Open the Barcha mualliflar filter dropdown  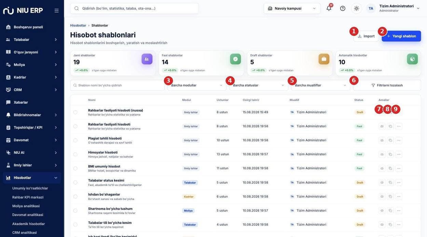pyautogui.click(x=320, y=85)
